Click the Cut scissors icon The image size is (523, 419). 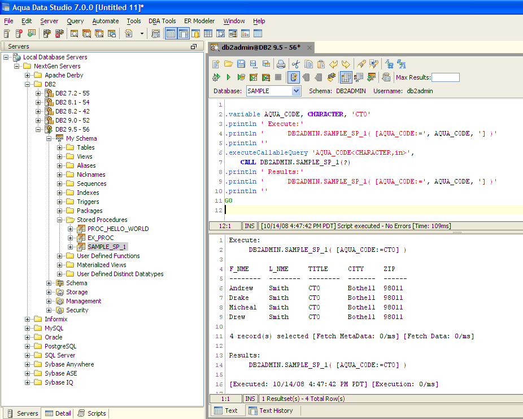tap(295, 64)
